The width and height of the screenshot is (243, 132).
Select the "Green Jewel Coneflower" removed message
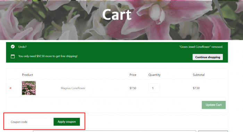tap(201, 47)
